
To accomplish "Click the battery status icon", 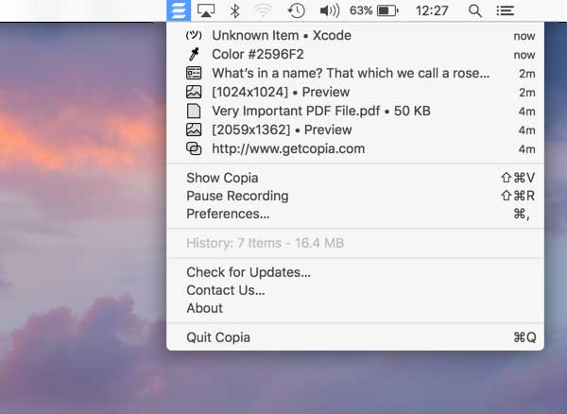I will tap(387, 10).
